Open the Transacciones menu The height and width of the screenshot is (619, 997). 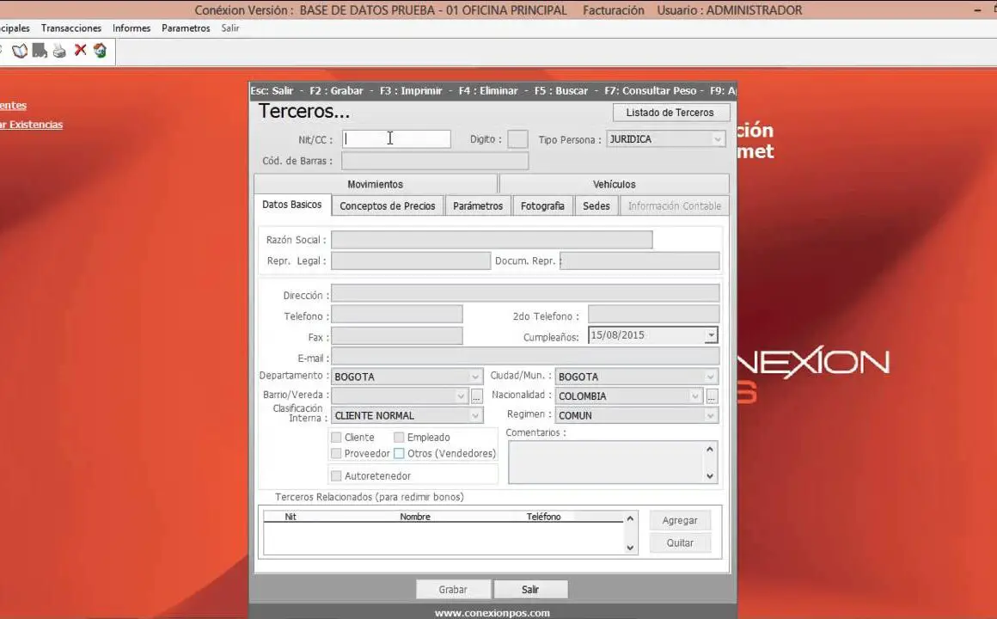coord(71,28)
